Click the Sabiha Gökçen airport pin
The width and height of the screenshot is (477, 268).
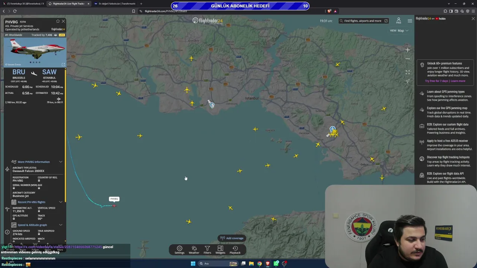click(x=332, y=129)
